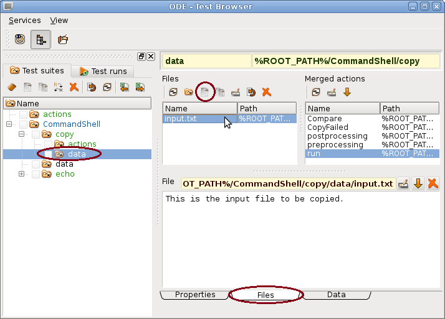
Task: Click the red X delete icon in Files toolbar
Action: coord(266,92)
